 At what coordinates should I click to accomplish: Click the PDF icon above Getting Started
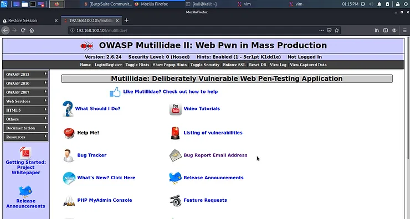pyautogui.click(x=25, y=153)
